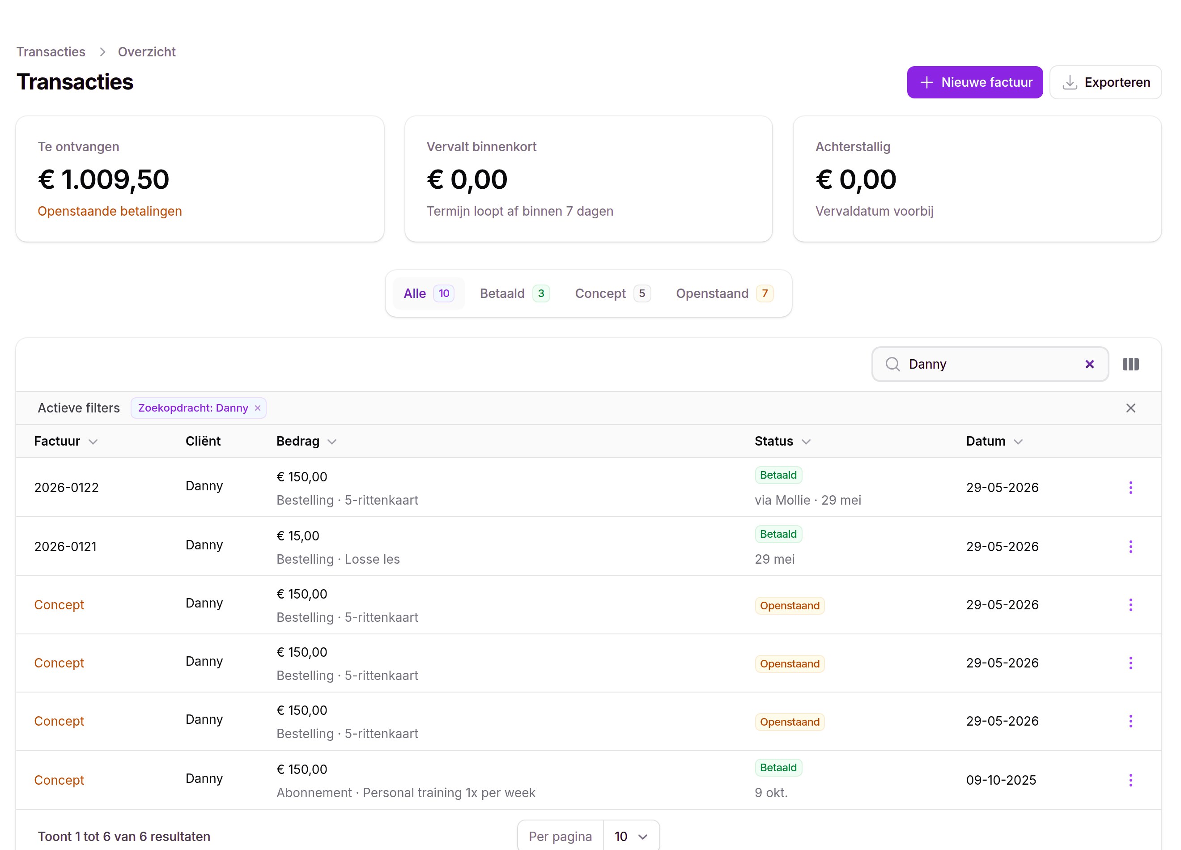Switch to the Concept tab
The width and height of the screenshot is (1181, 850).
612,293
